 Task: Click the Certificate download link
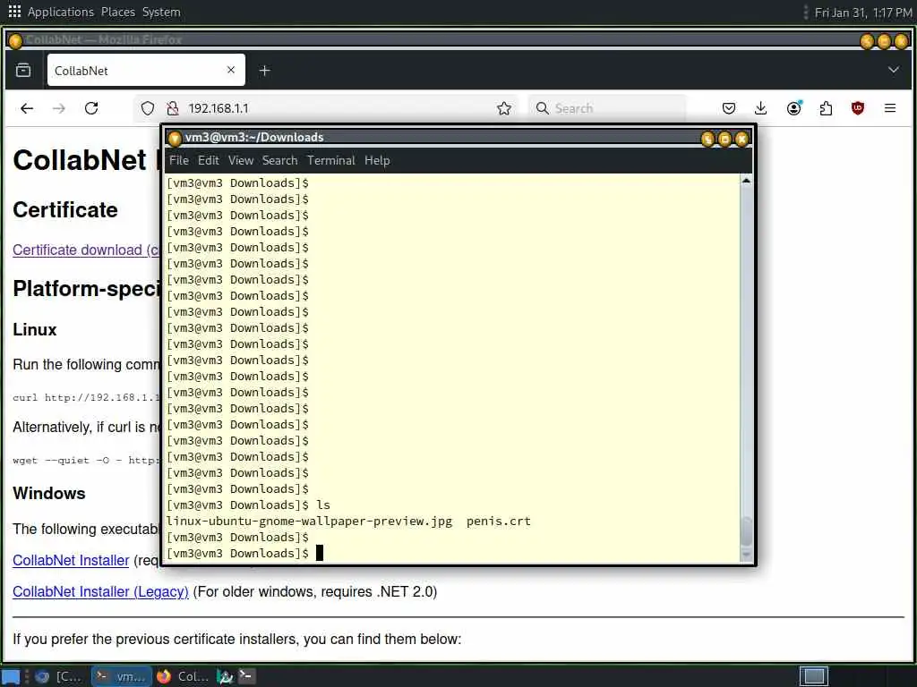click(86, 250)
